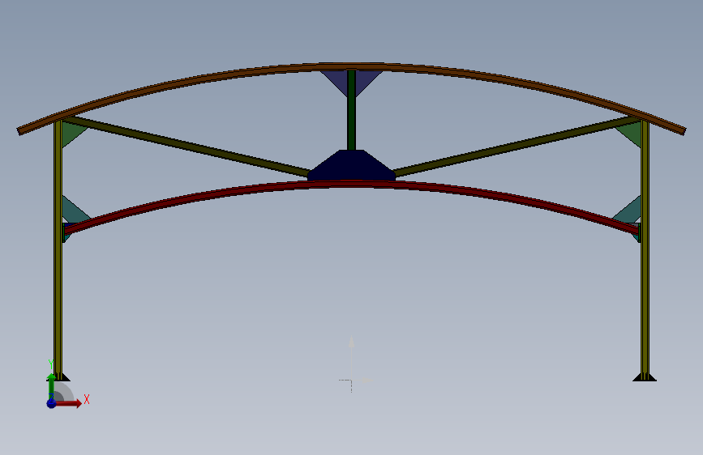Select the black base plate under right column
Viewport: 703px width, 455px height.
click(645, 377)
